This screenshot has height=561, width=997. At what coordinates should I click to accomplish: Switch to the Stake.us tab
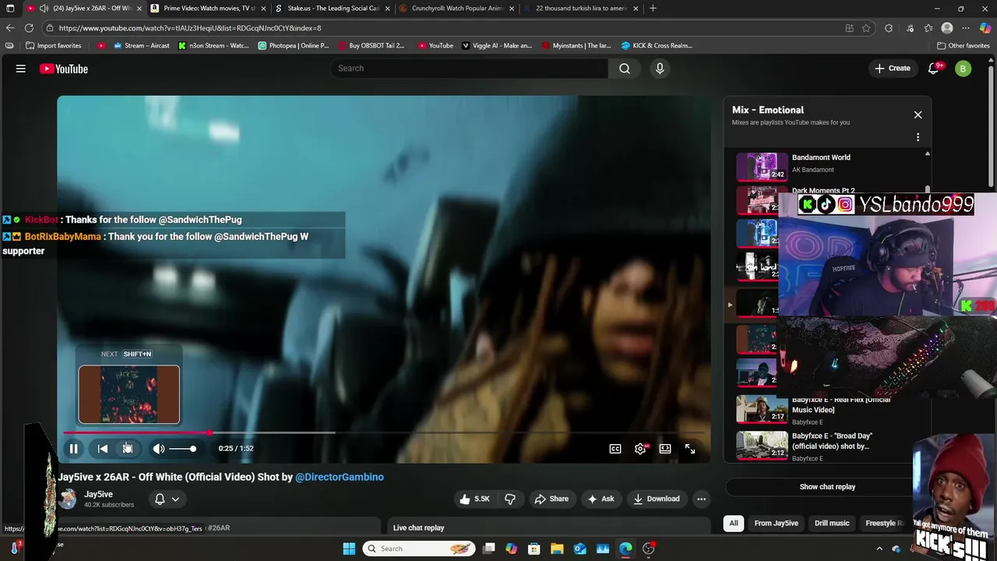pos(333,9)
